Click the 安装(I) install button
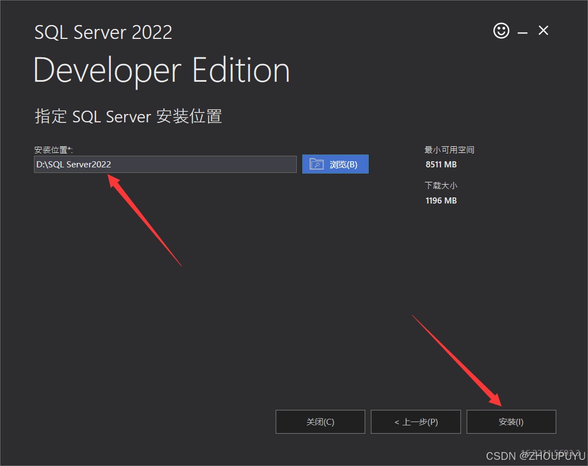This screenshot has height=466, width=588. (511, 422)
